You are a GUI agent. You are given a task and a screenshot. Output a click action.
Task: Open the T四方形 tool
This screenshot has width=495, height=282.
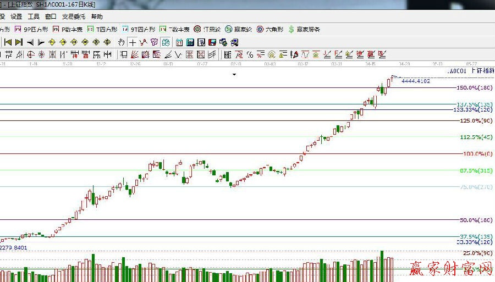coord(102,29)
